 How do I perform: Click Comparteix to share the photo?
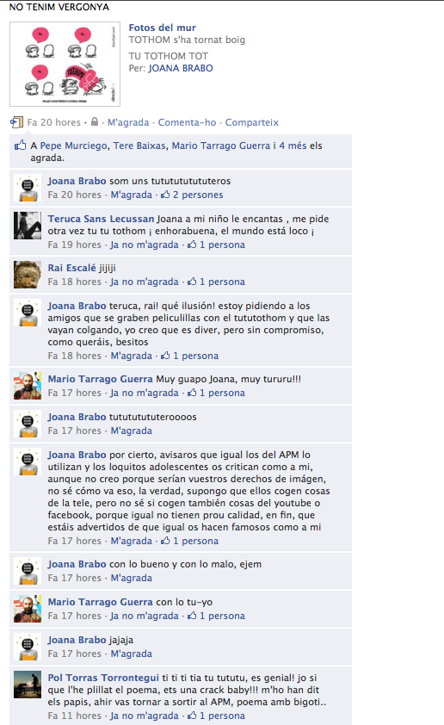[252, 122]
